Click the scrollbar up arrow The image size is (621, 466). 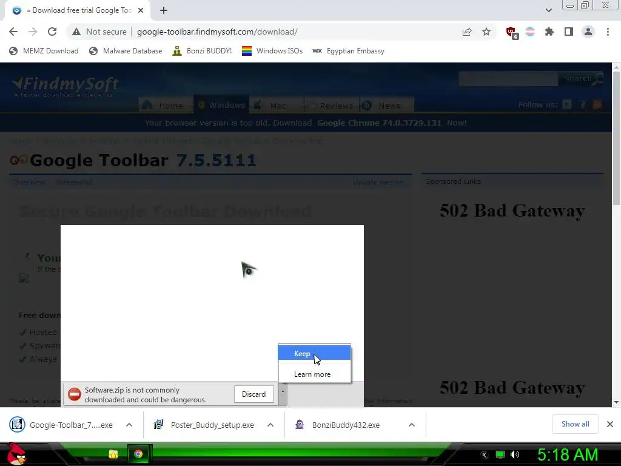coord(616,67)
